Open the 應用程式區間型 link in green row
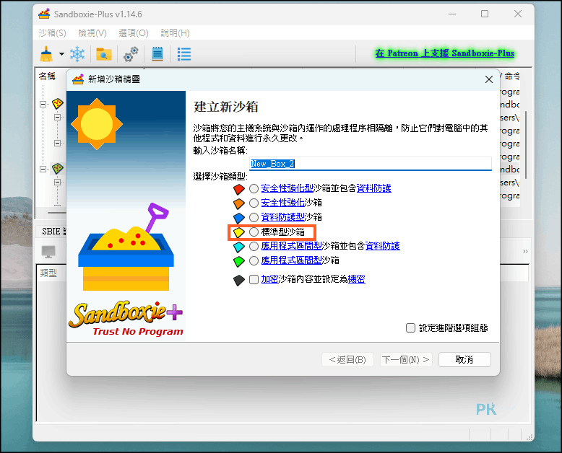Screen dimensions: 562x453 (x=291, y=260)
